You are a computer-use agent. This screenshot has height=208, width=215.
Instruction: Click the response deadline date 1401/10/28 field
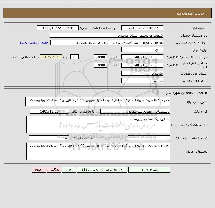tap(142, 57)
